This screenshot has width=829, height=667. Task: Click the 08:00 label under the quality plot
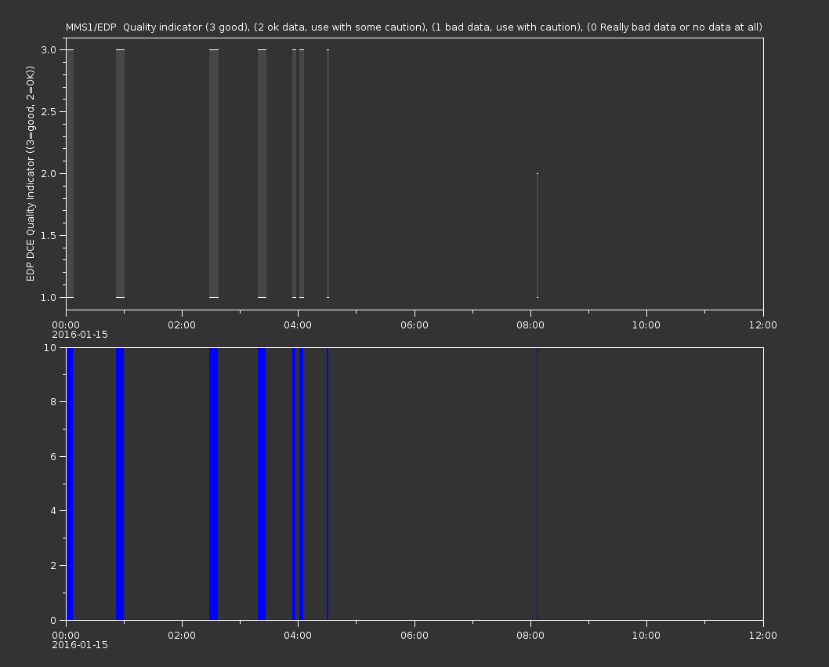tap(530, 324)
